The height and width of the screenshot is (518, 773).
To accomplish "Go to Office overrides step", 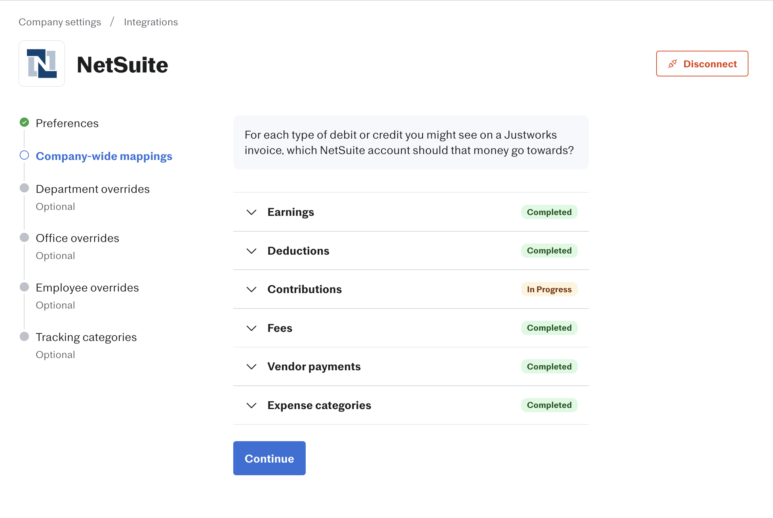I will click(77, 238).
